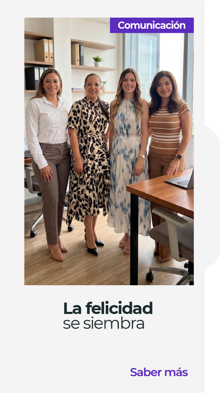The image size is (220, 393).
Task: Open the article headline La felicidad
Action: (x=108, y=308)
